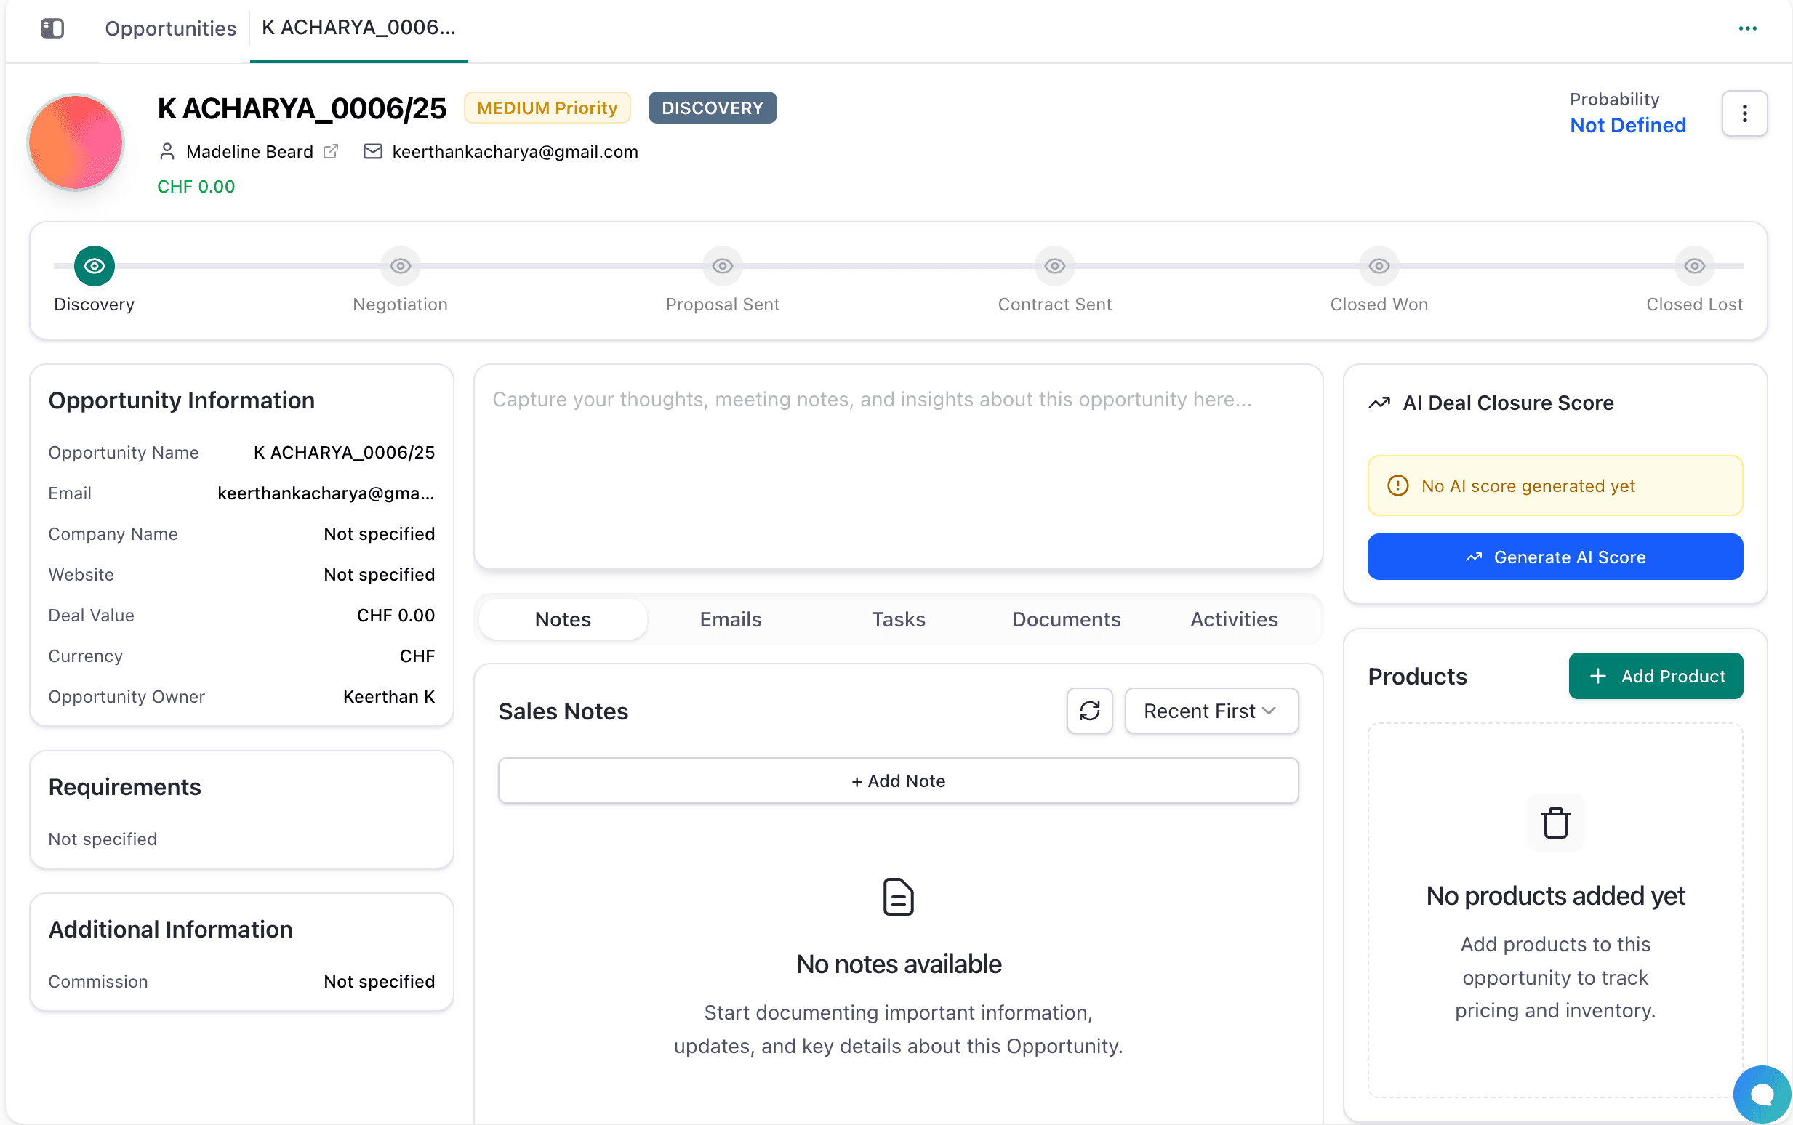
Task: Open Madeline Beard external link icon
Action: point(332,152)
